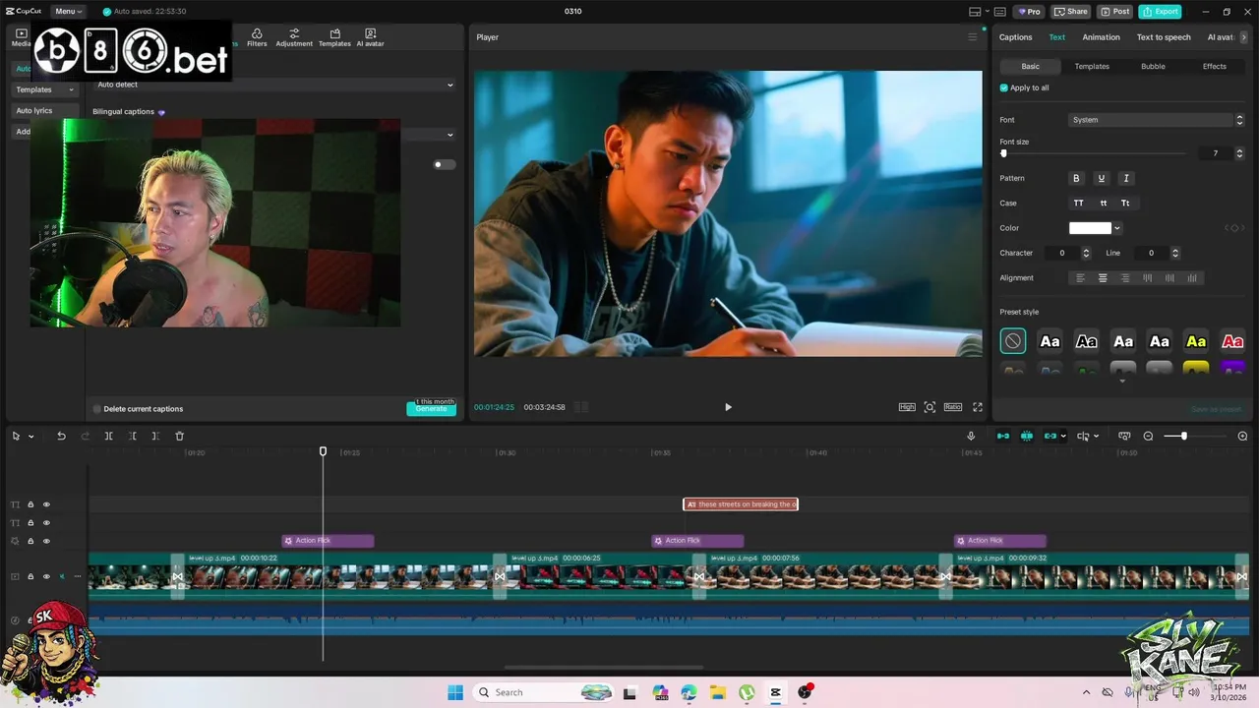
Task: Hide the effects track with eye icon
Action: [x=46, y=541]
